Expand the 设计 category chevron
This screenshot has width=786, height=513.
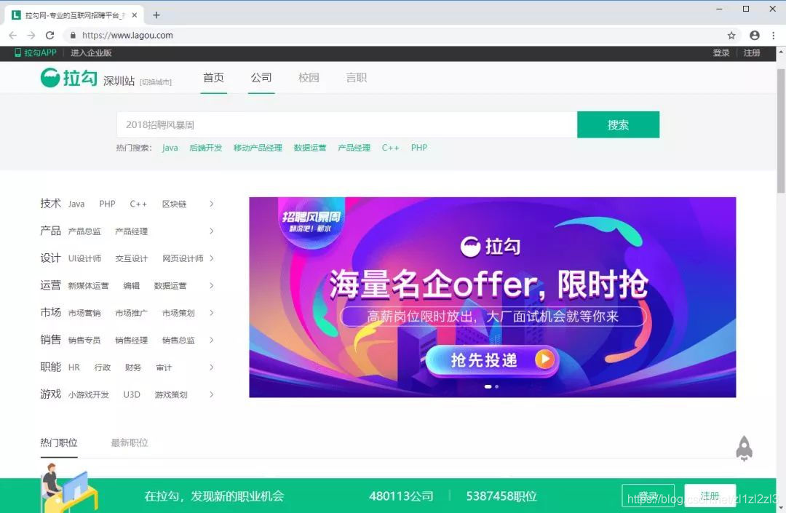(212, 258)
